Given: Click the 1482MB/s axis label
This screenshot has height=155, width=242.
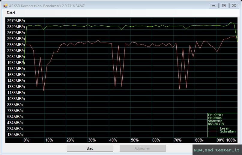Looking at the screenshot, I should [x=16, y=81].
